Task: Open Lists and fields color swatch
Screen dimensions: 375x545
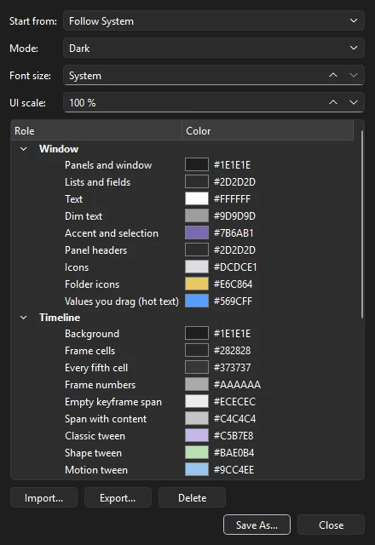Action: [197, 181]
